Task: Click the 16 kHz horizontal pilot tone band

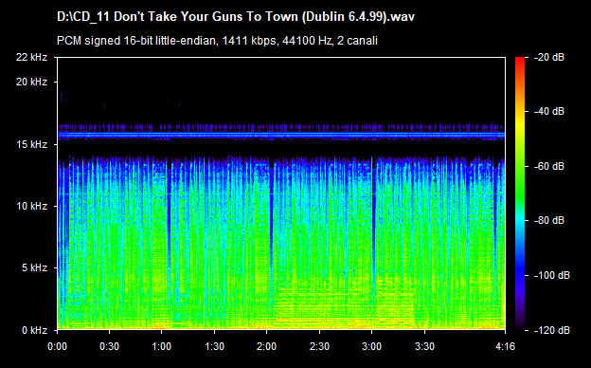Action: (281, 135)
